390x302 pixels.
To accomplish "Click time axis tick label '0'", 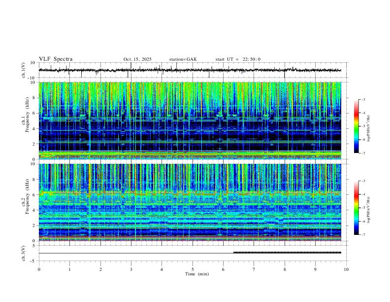I will (39, 269).
